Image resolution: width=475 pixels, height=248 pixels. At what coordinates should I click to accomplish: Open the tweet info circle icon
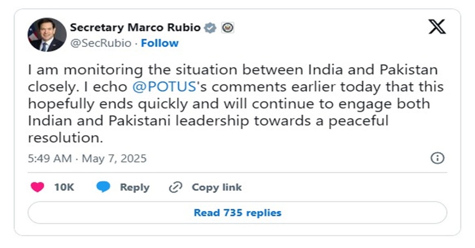[438, 158]
